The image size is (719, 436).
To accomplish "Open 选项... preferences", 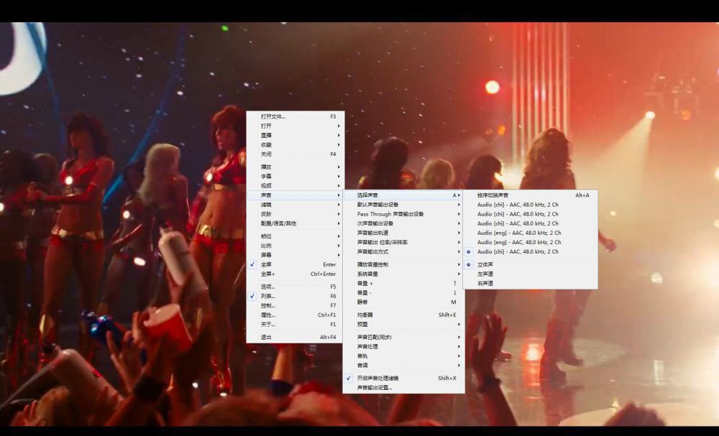I will [296, 287].
